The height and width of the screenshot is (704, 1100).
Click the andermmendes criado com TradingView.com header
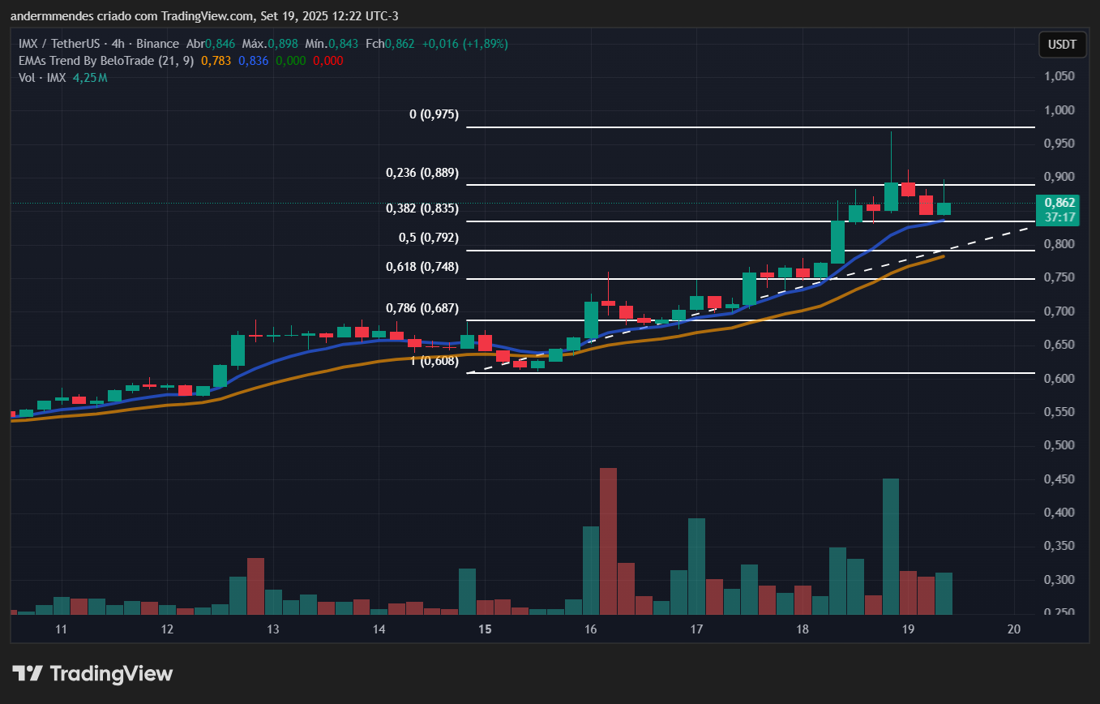[x=203, y=16]
